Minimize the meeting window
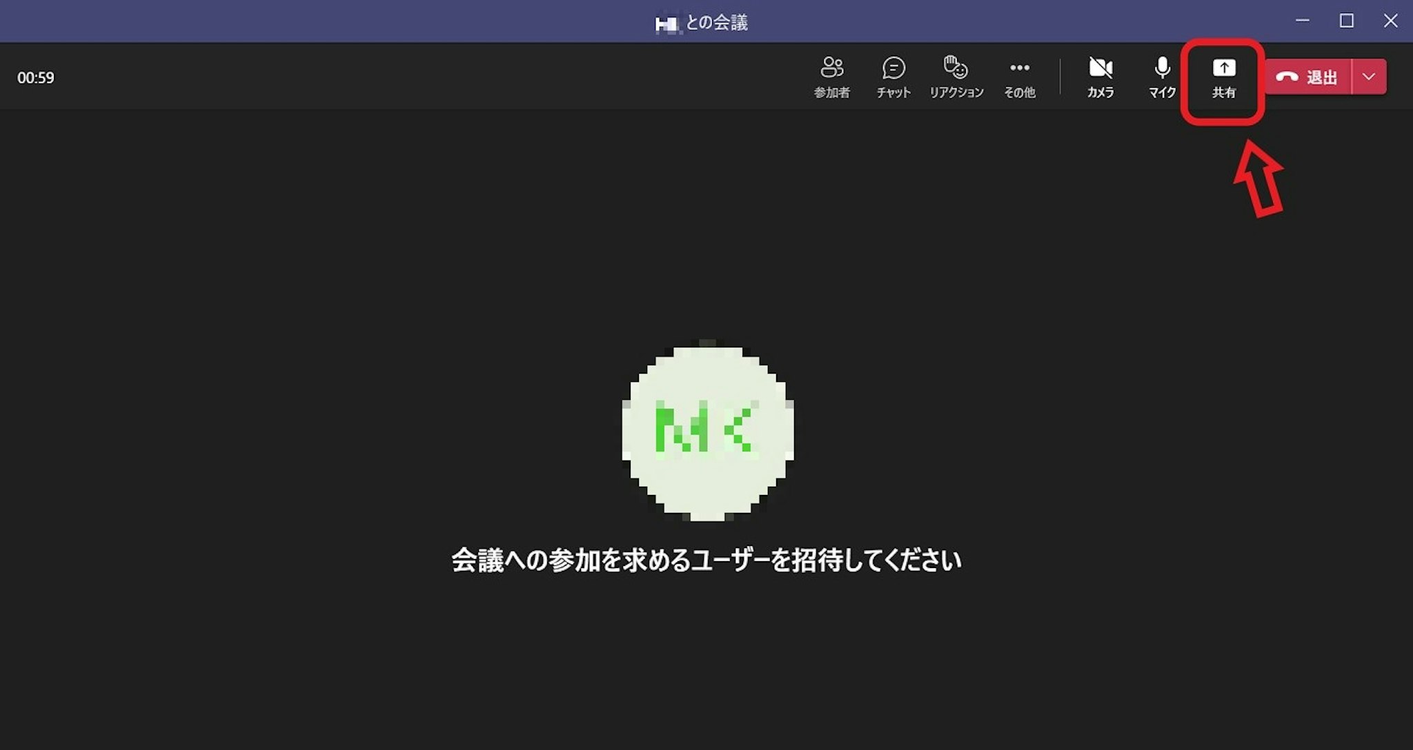 1303,21
